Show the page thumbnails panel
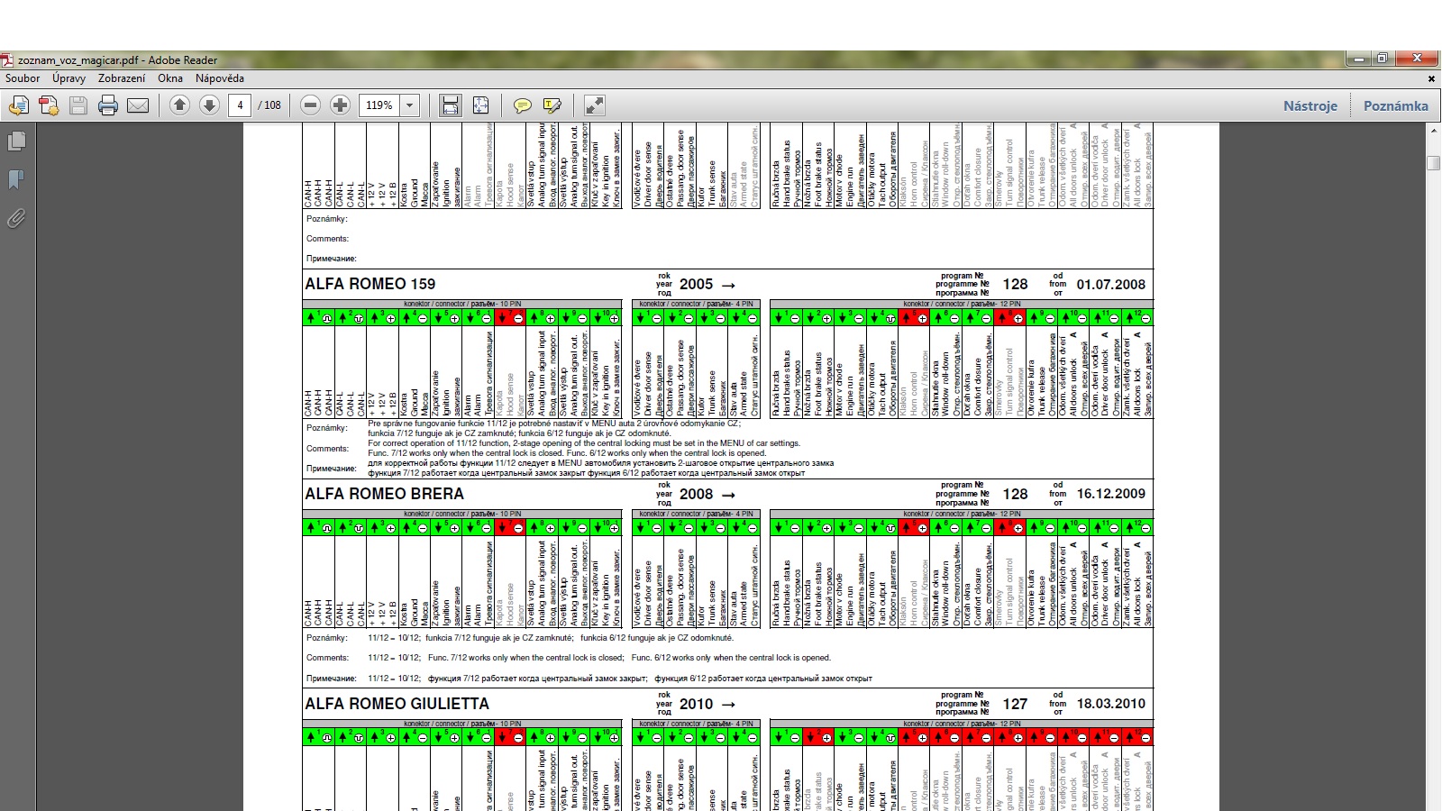Image resolution: width=1442 pixels, height=811 pixels. click(16, 141)
